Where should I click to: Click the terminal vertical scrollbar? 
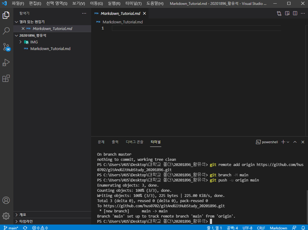click(306, 207)
